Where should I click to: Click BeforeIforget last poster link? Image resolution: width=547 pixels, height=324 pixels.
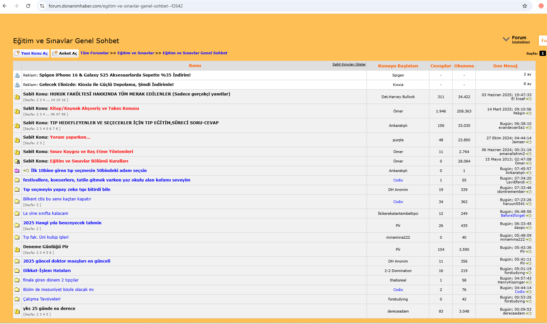click(x=513, y=215)
